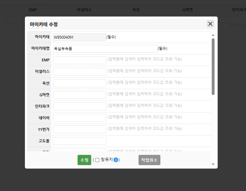Click the (필수) text beside 마이카테 field

tap(111, 37)
